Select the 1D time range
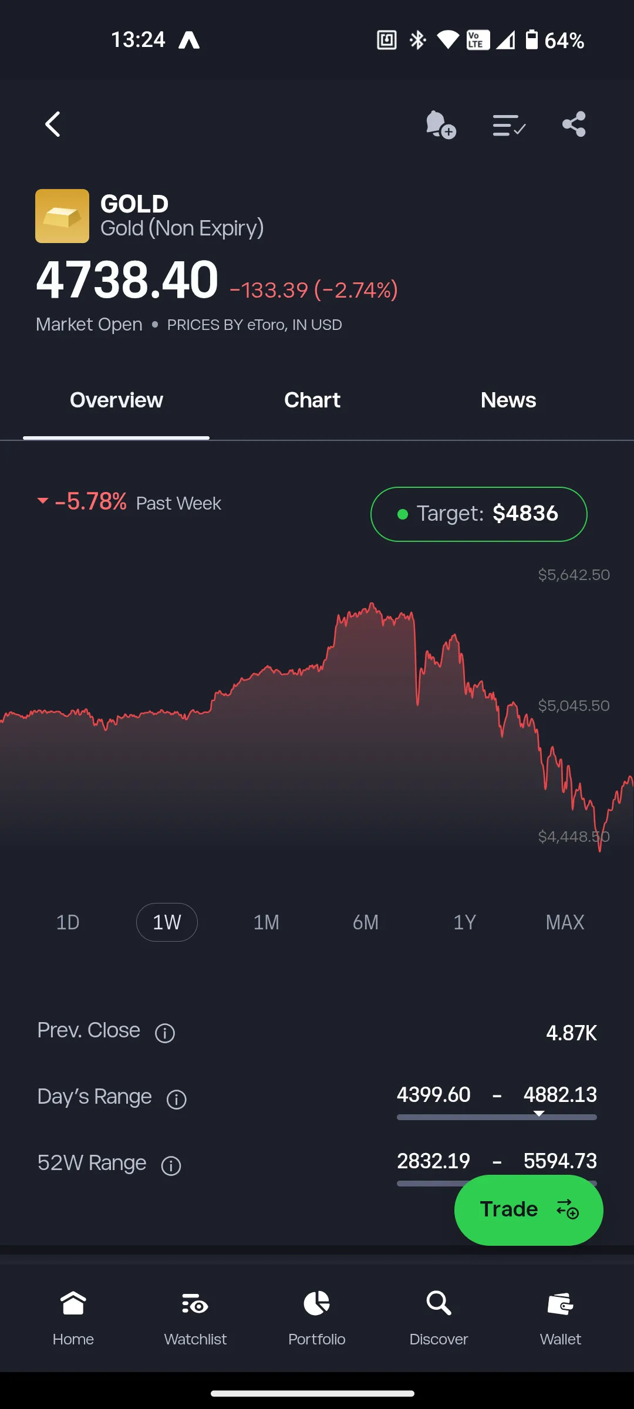 [x=68, y=922]
